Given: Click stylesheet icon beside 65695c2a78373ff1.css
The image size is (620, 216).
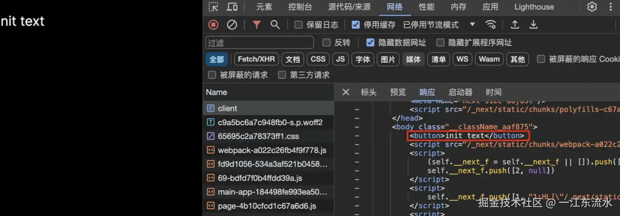Looking at the screenshot, I should coord(211,136).
